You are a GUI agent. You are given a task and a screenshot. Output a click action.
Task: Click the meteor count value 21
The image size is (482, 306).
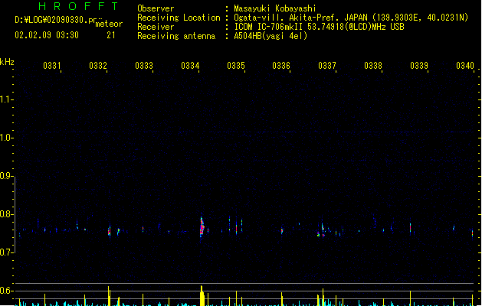coord(111,35)
